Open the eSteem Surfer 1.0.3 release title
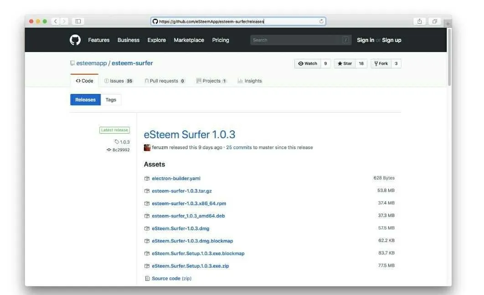The image size is (484, 295). [190, 135]
